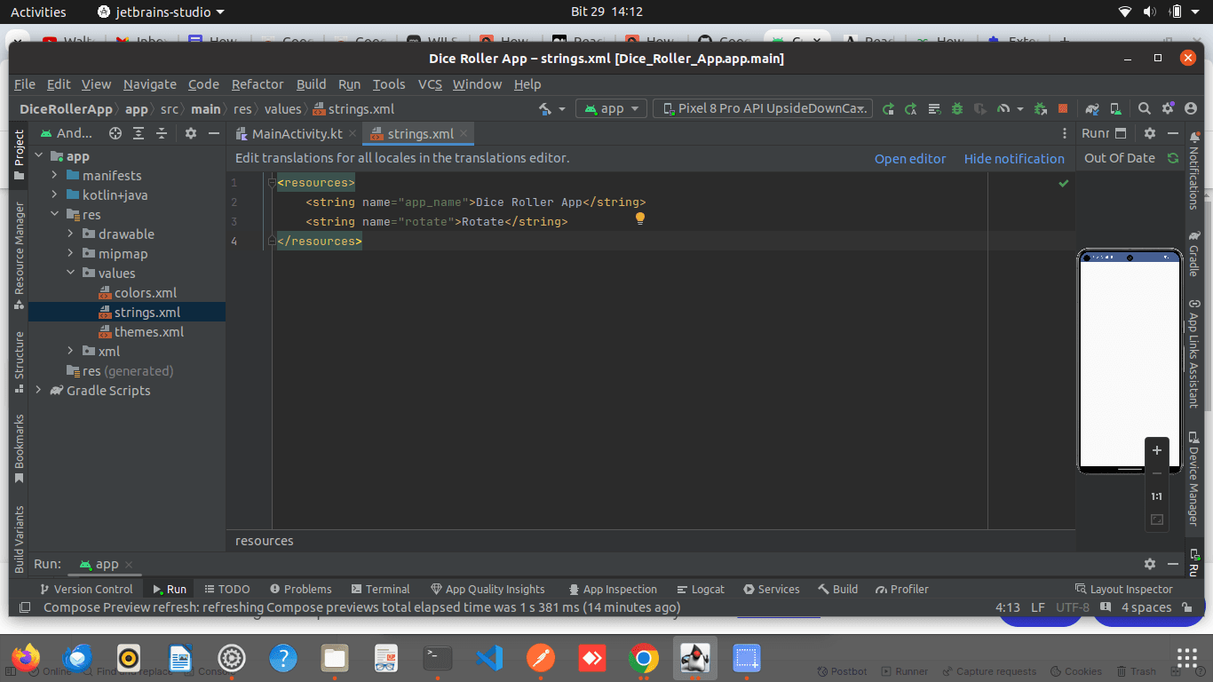
Task: Expand the drawable folder
Action: (71, 234)
